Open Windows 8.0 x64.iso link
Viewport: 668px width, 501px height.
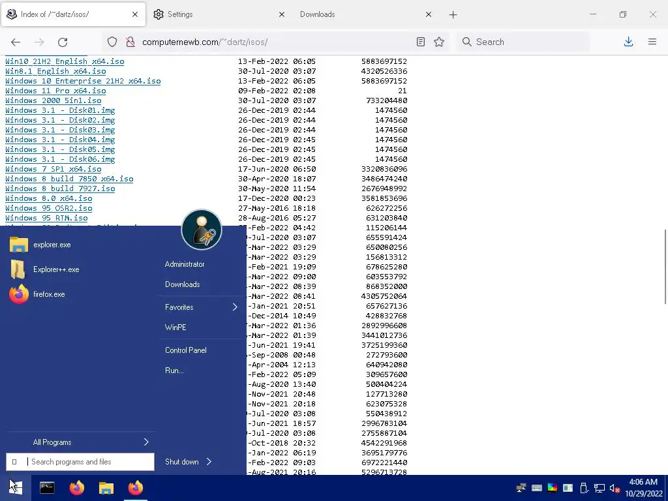(48, 198)
